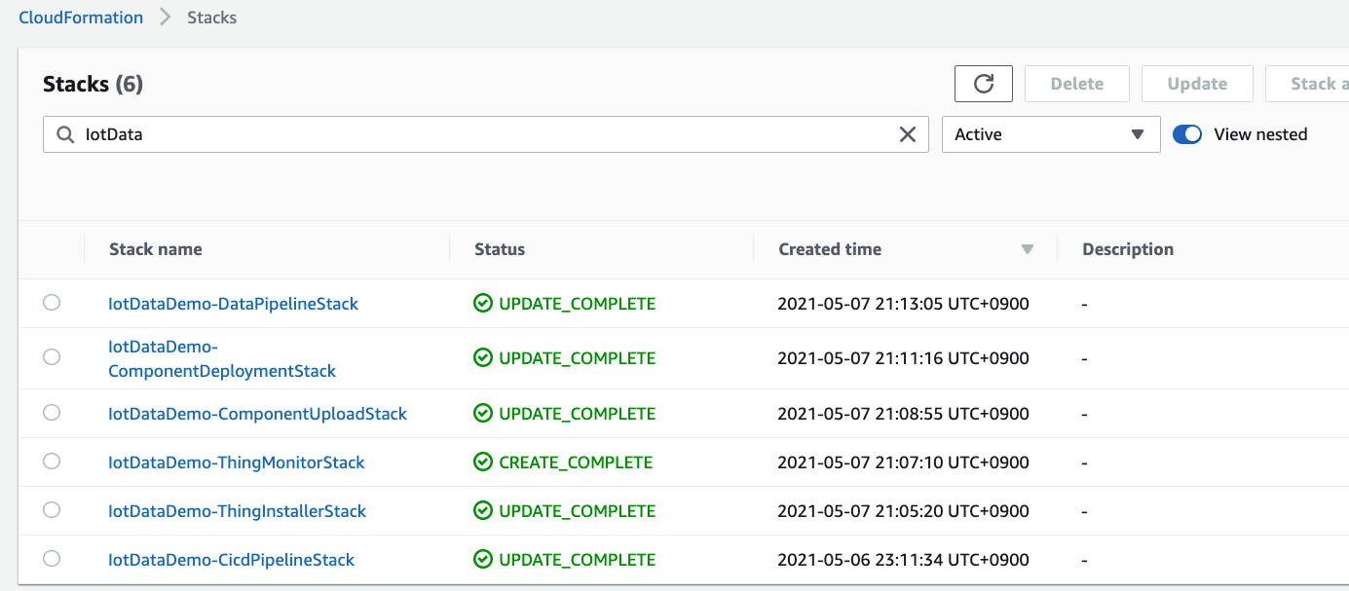Click UPDATE_COMPLETE text for CicdPipelineStack row

(578, 560)
